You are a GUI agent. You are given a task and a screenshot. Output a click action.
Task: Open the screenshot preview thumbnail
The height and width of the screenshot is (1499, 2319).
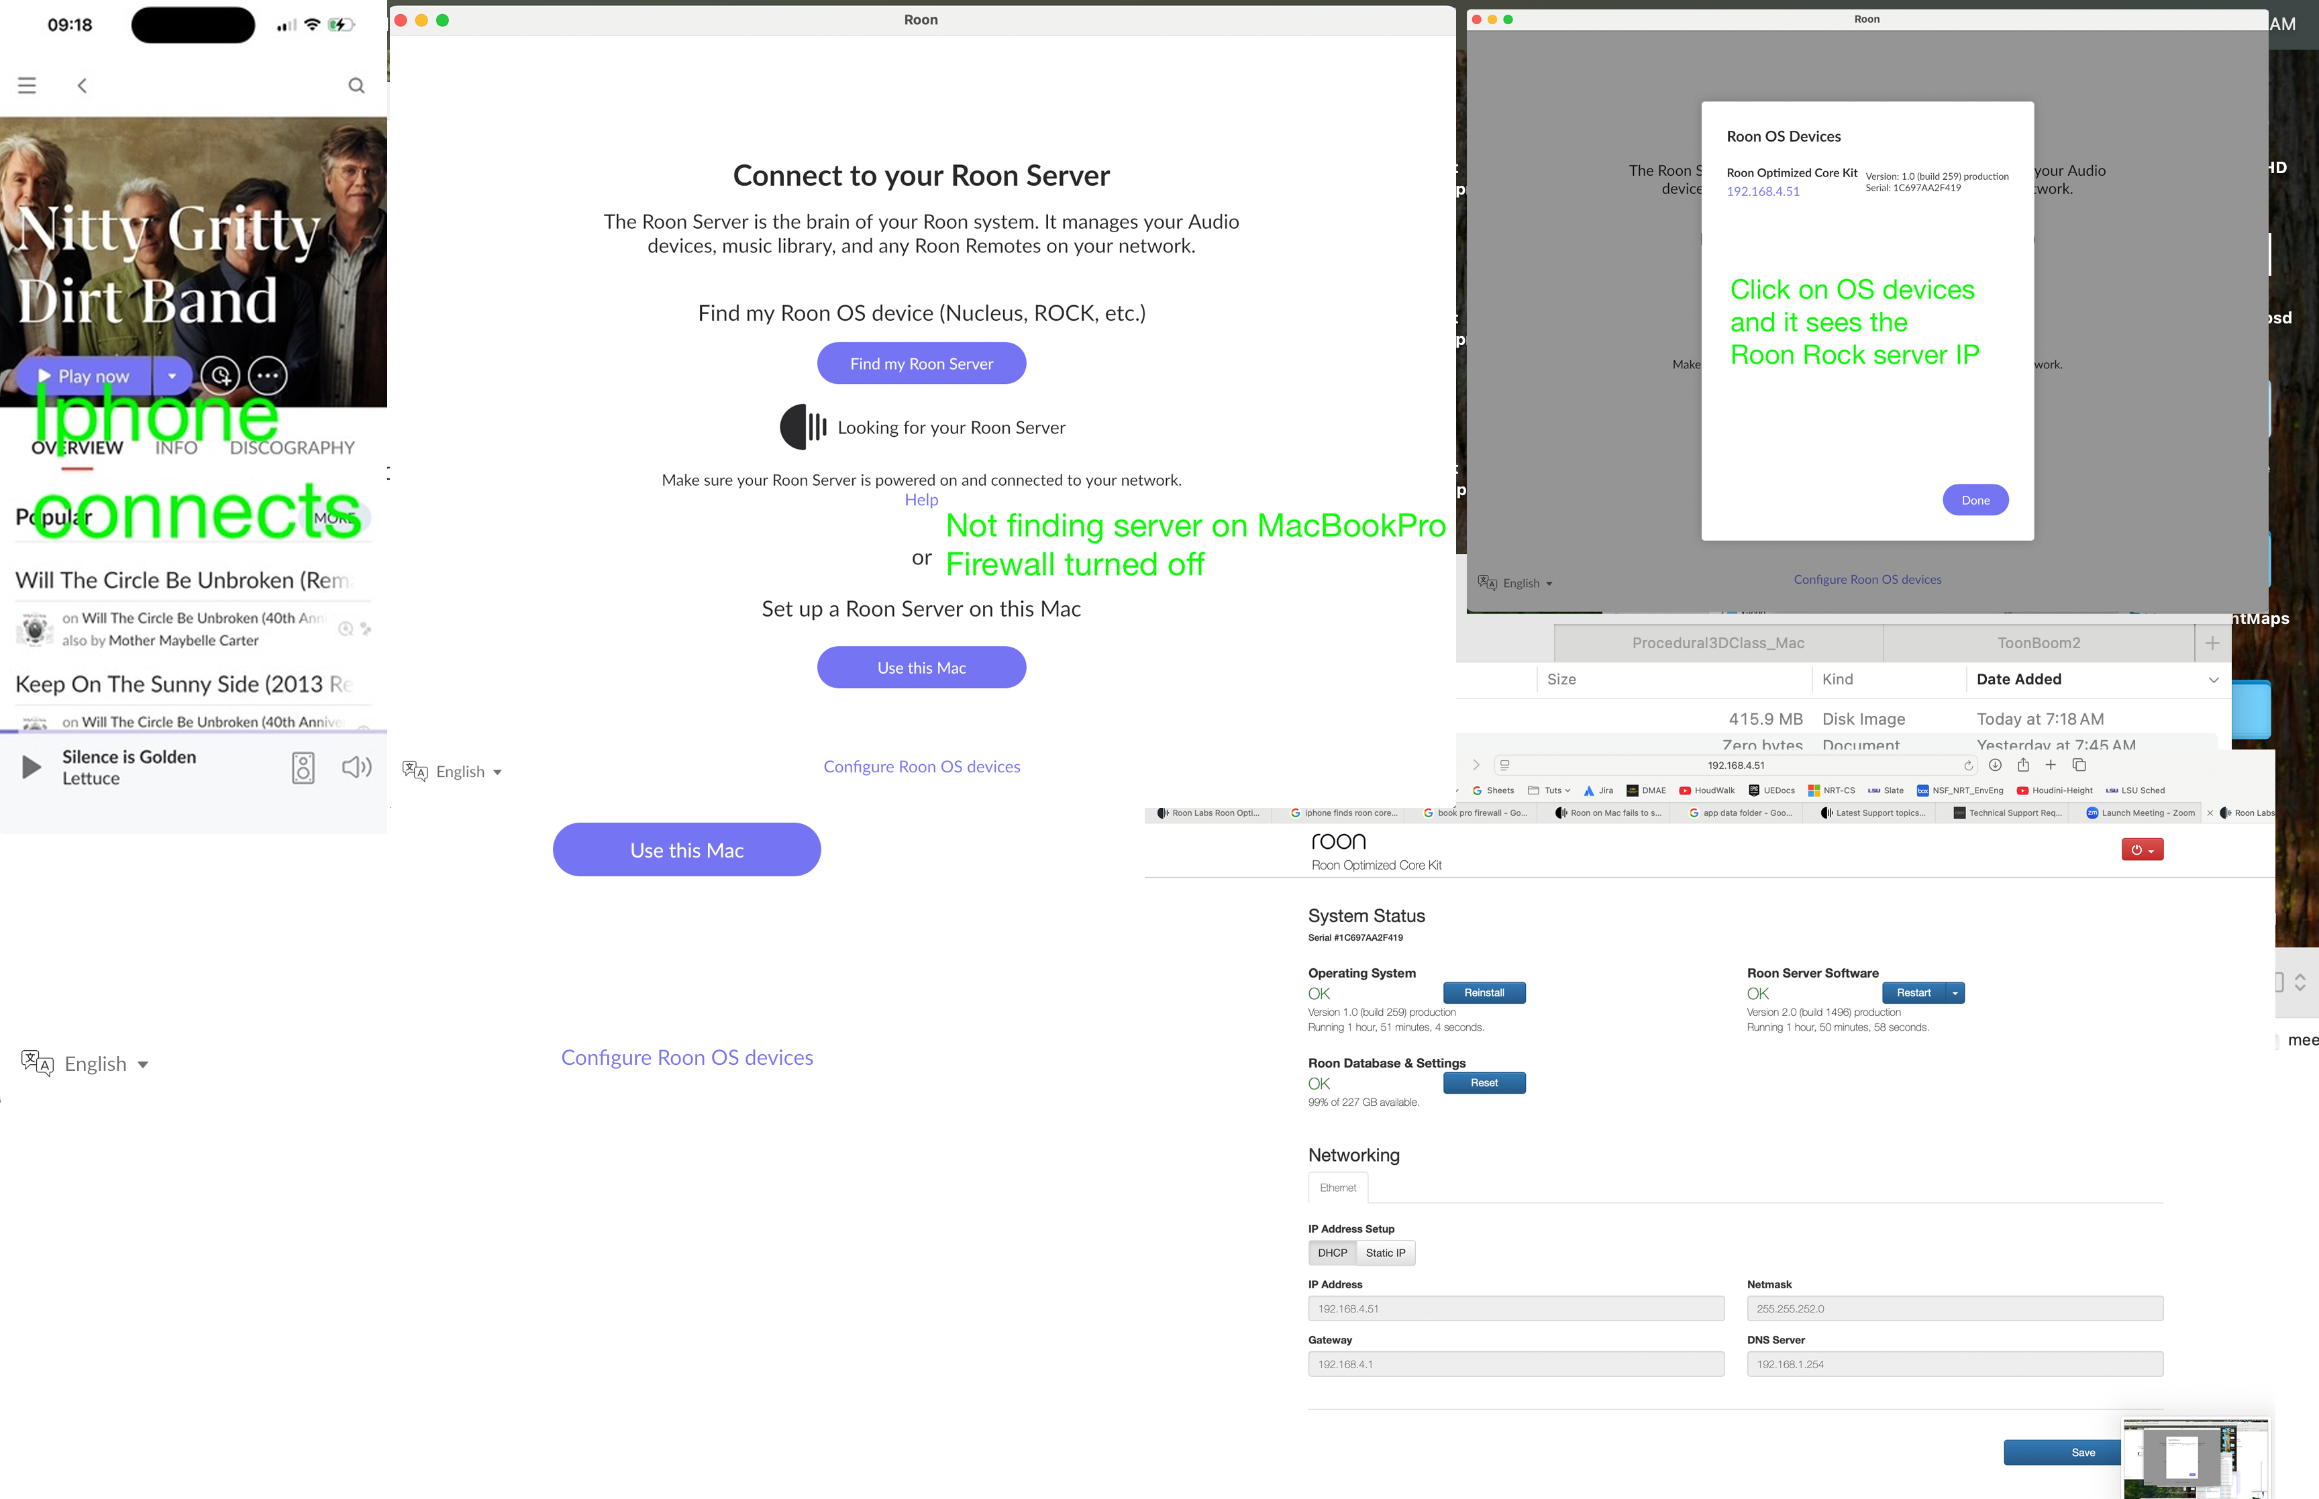pos(2196,1458)
